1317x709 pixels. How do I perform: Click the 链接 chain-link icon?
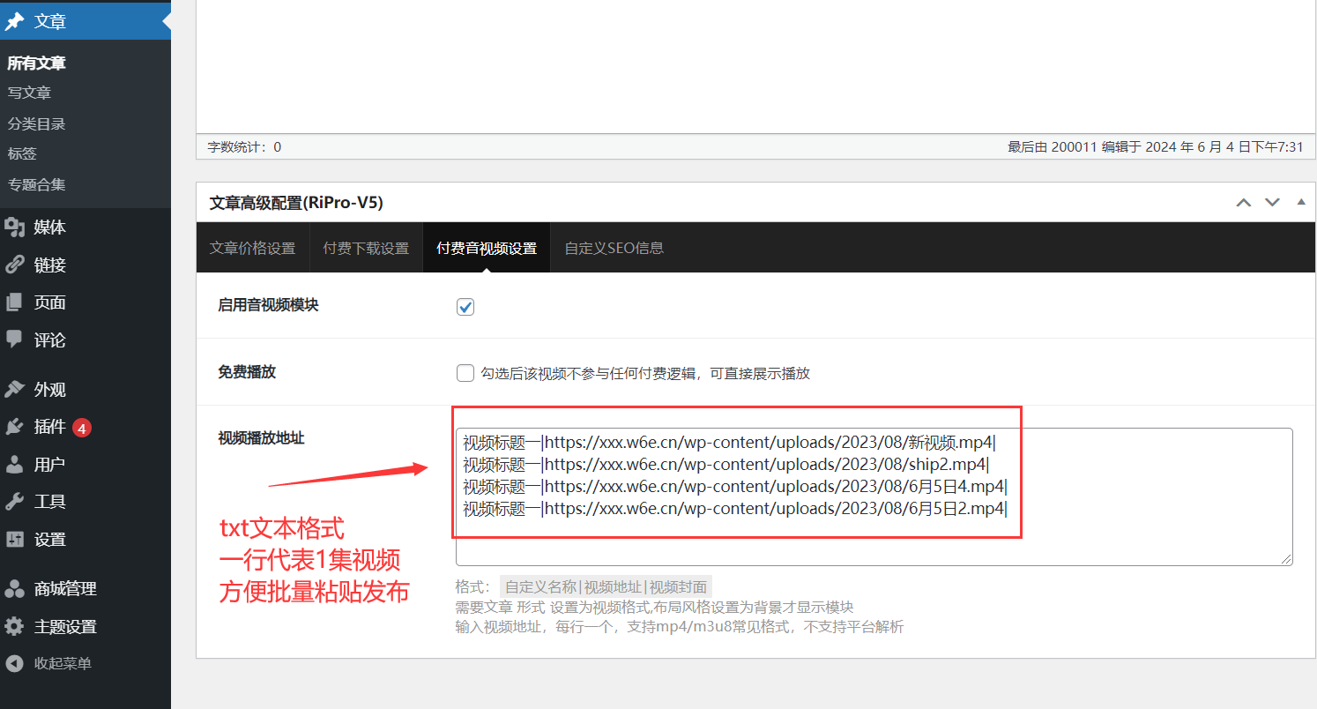pyautogui.click(x=15, y=265)
